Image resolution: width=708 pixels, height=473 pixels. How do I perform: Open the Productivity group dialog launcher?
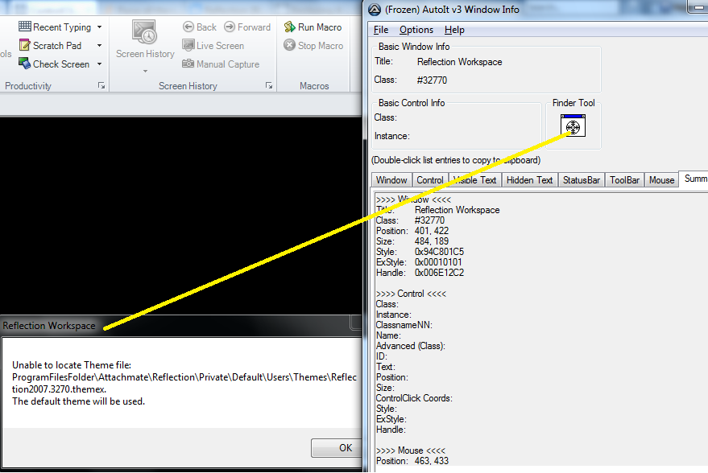click(101, 86)
